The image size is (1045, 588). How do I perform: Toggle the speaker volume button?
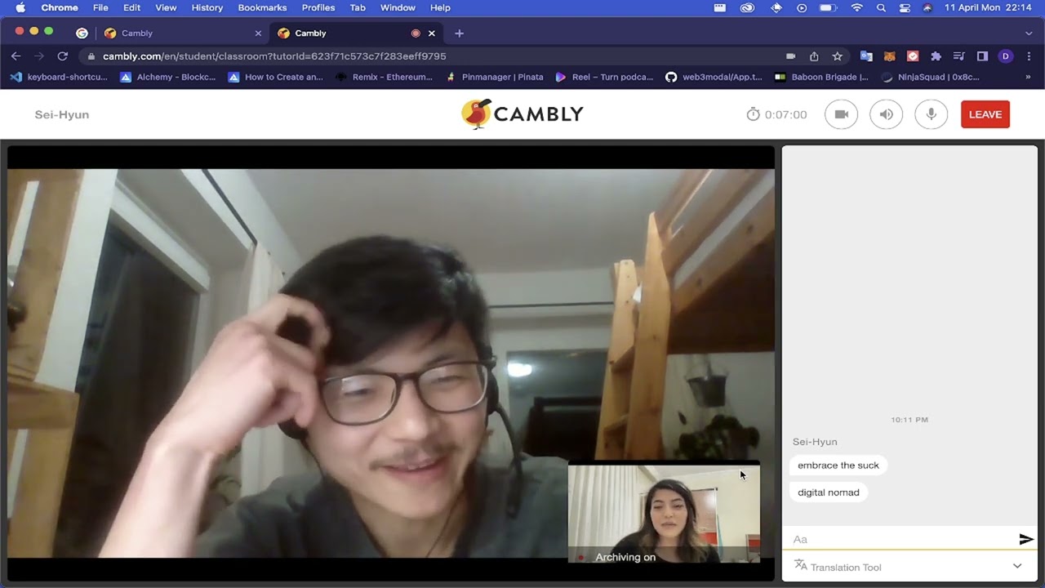tap(887, 114)
